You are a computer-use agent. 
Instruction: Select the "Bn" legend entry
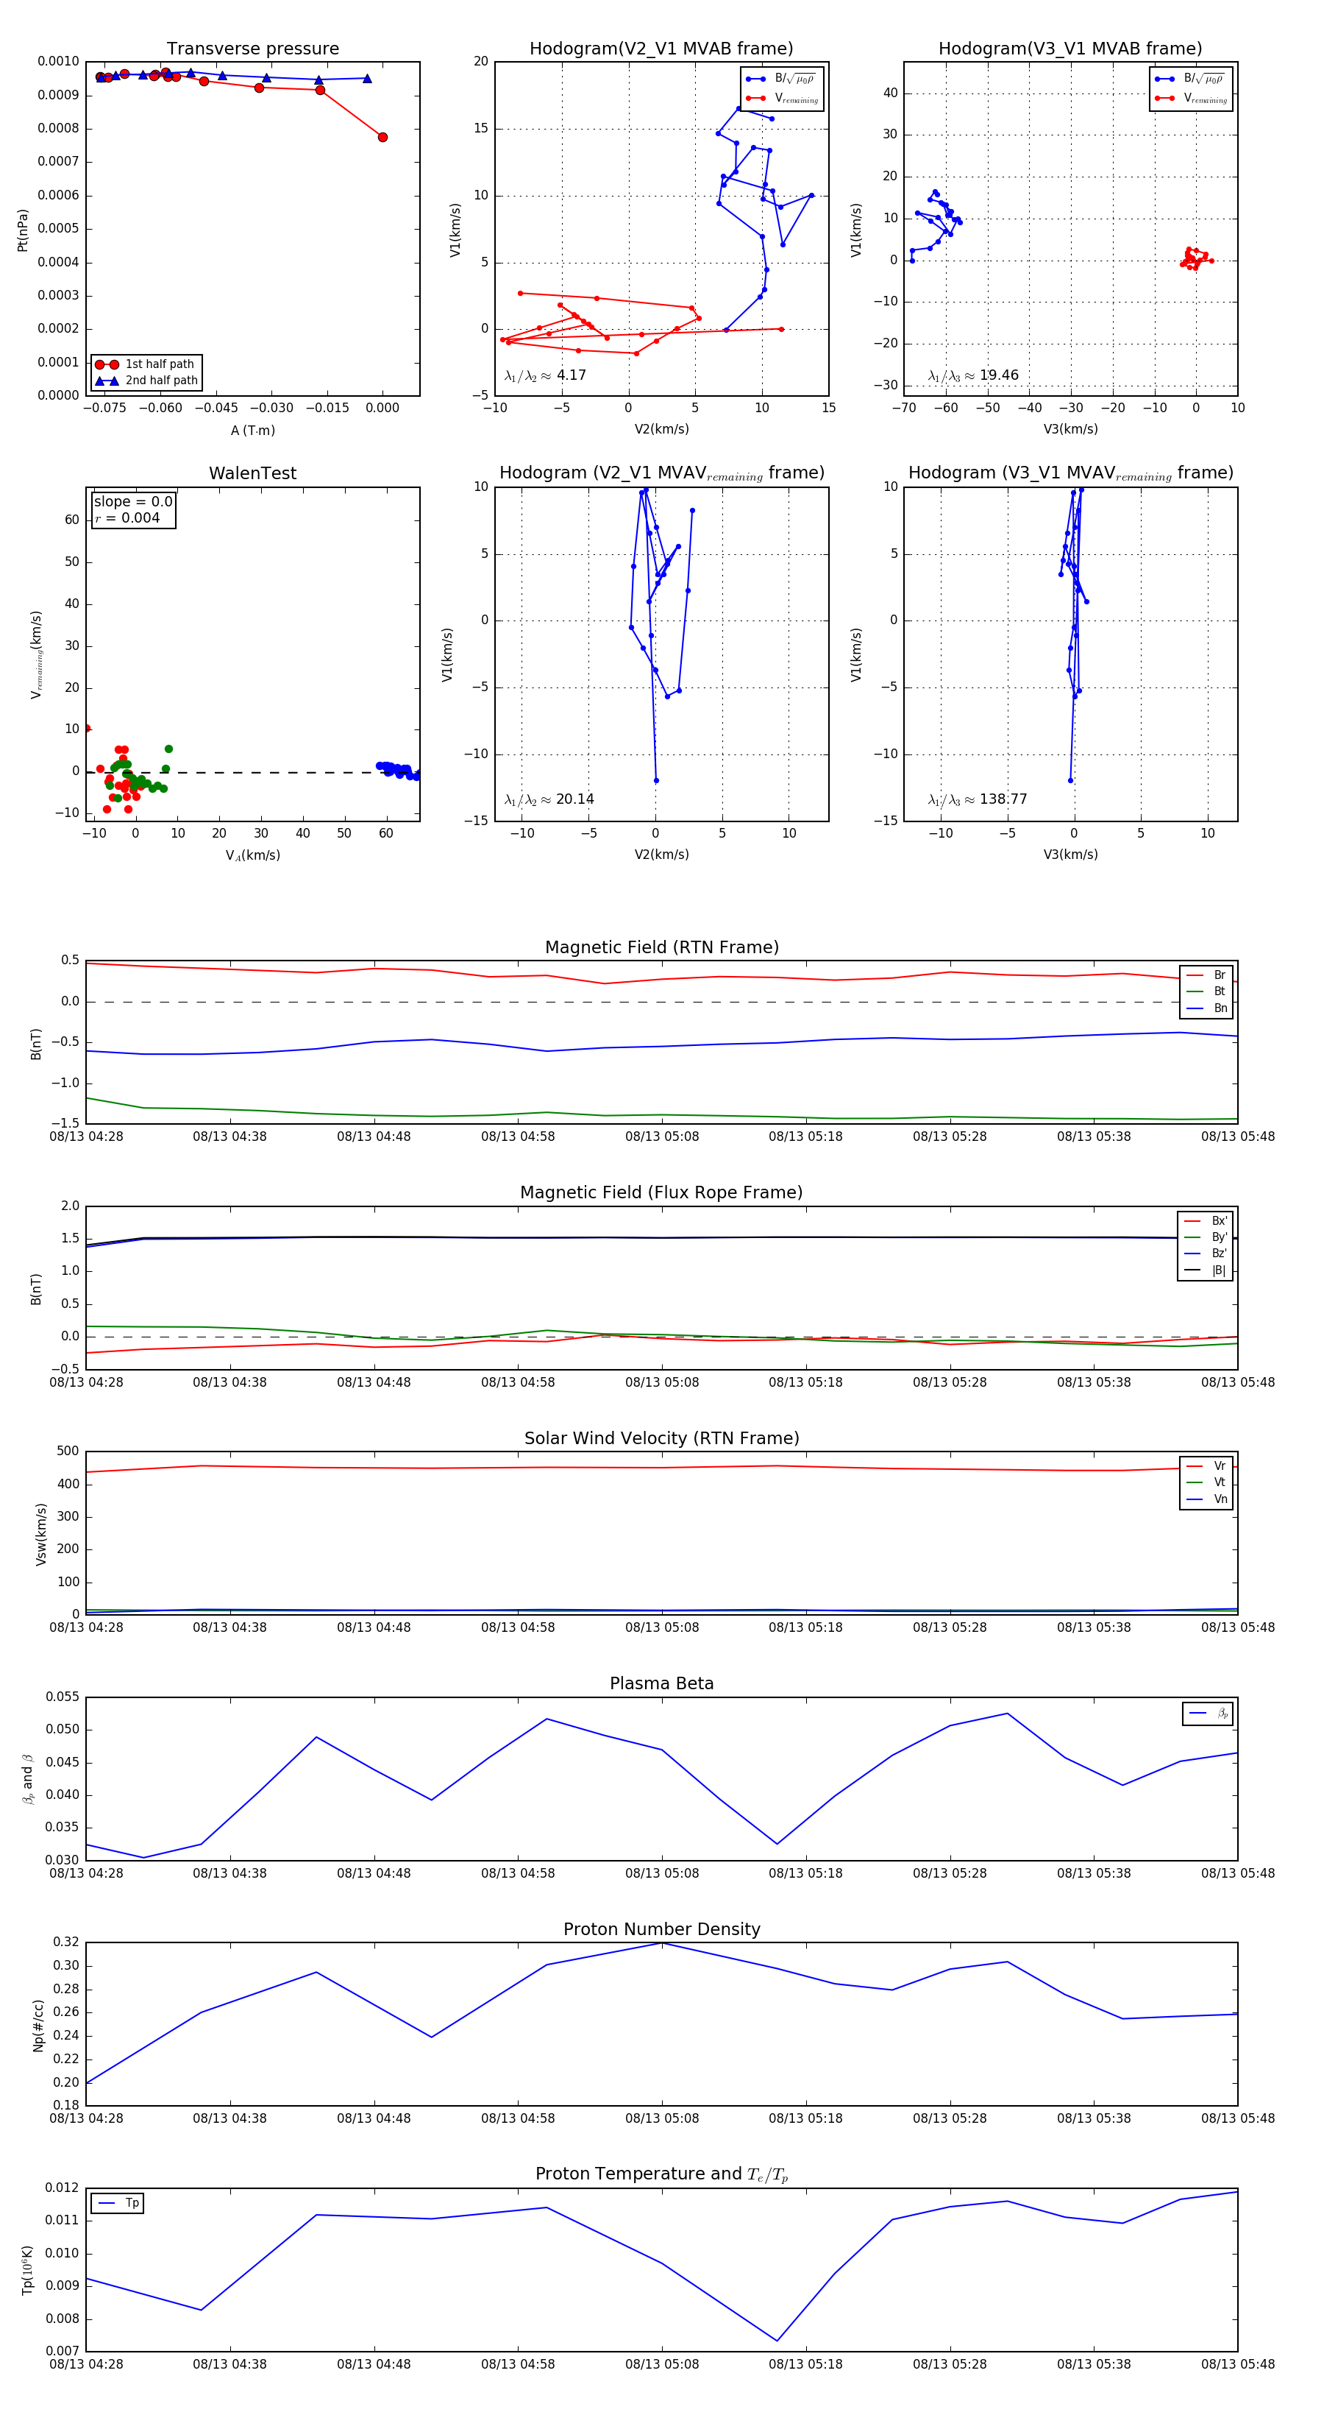(x=1206, y=1009)
